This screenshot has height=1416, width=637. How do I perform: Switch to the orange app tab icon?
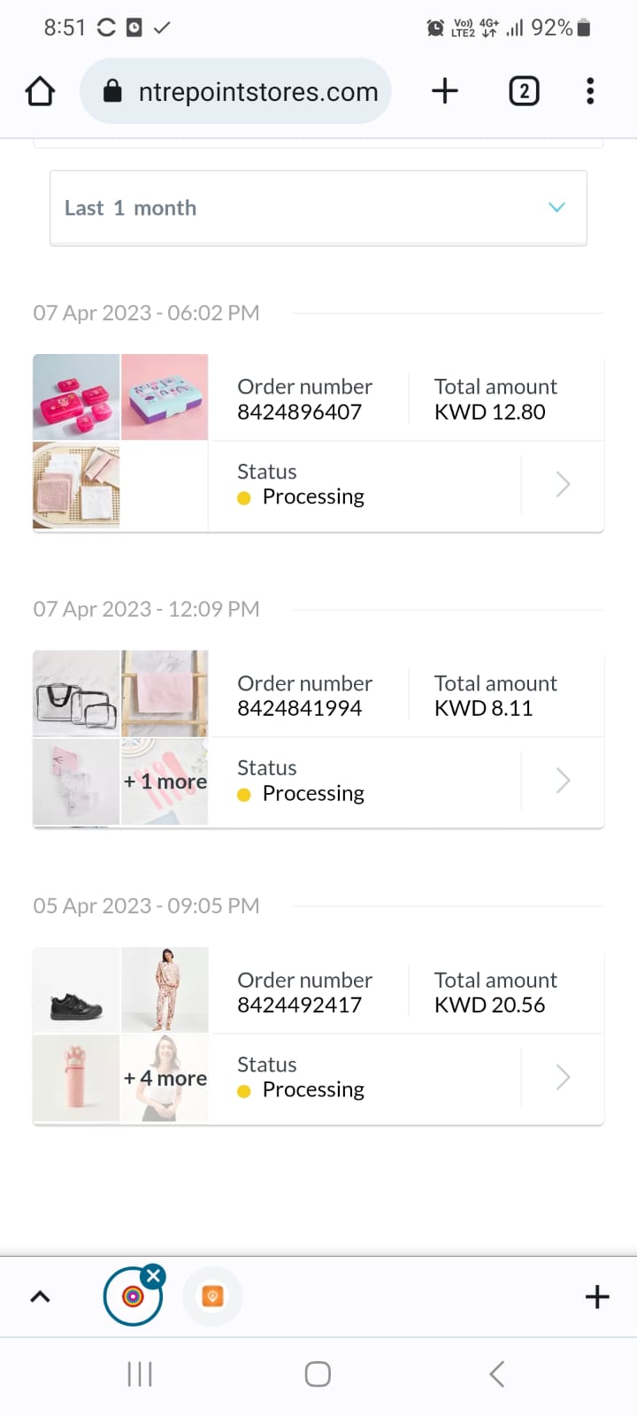point(212,1297)
